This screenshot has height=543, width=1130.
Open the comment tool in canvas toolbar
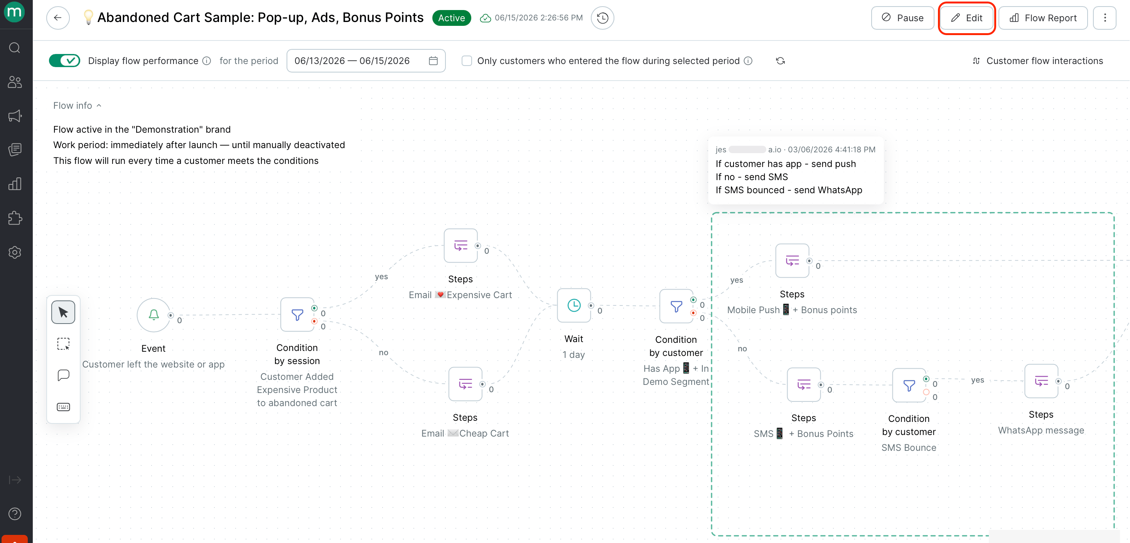63,376
